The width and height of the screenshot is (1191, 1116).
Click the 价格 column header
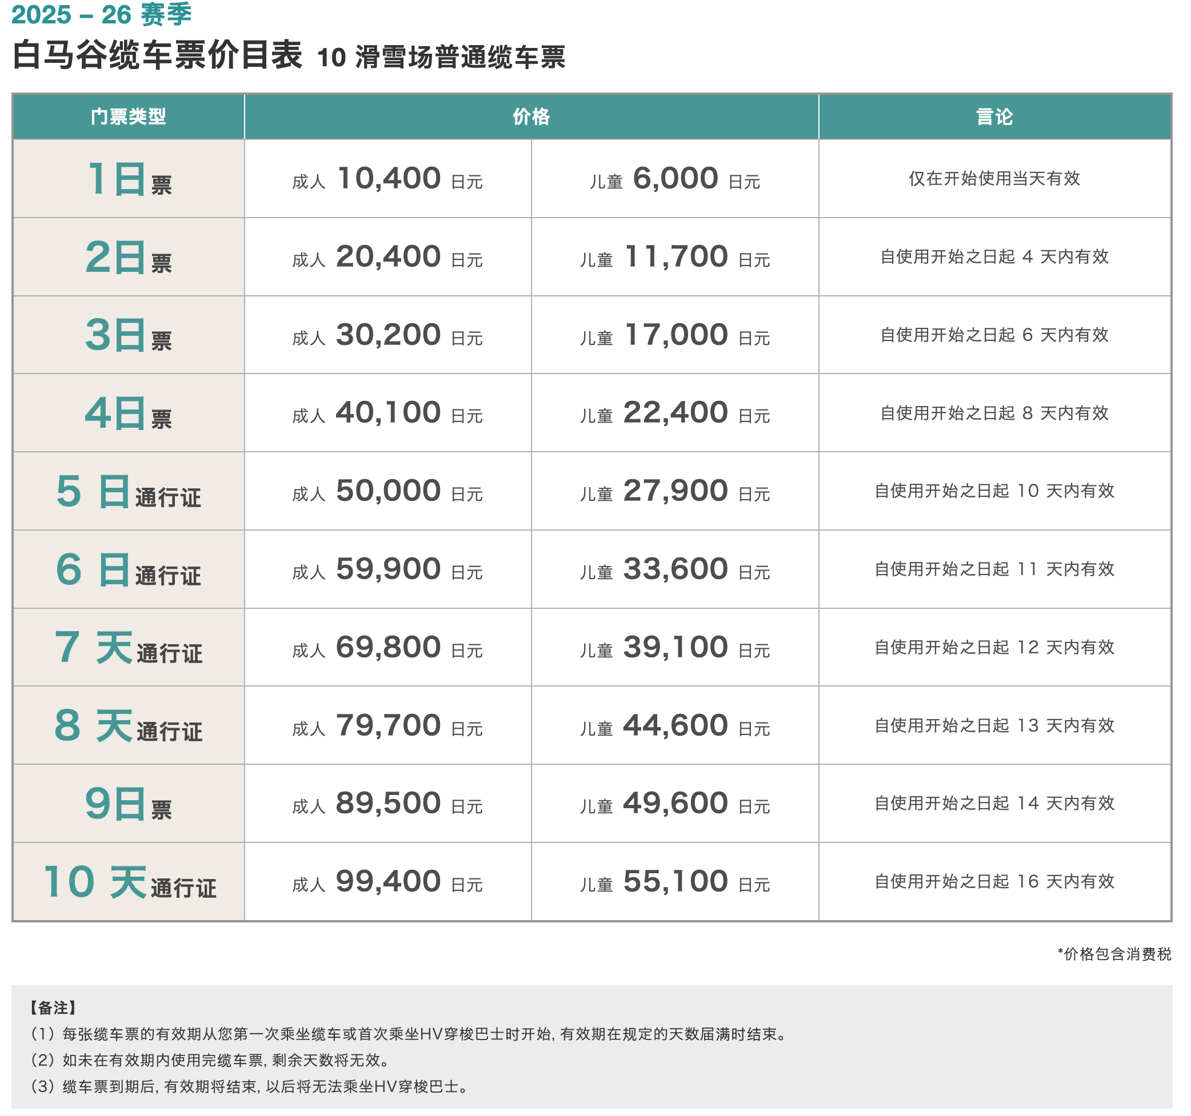click(531, 116)
